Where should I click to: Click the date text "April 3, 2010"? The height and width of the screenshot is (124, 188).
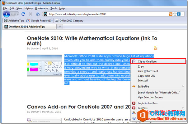click(x=50, y=49)
